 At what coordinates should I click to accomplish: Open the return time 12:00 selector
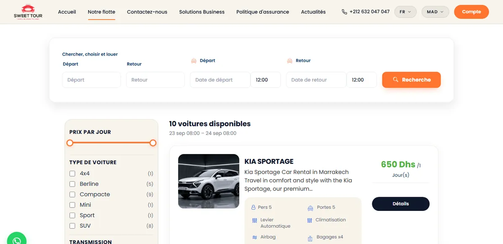(362, 80)
